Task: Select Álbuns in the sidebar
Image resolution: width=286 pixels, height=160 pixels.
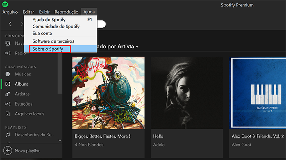Action: click(22, 84)
